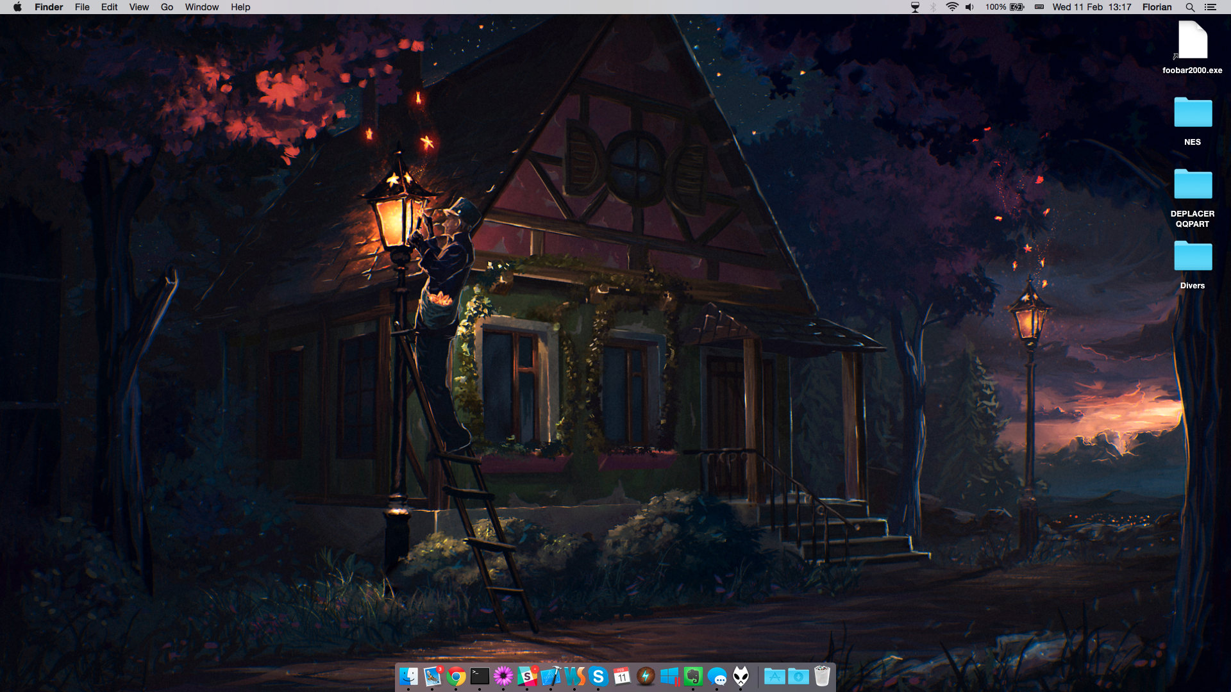Viewport: 1231px width, 692px height.
Task: Open Google Chrome from the dock
Action: (456, 676)
